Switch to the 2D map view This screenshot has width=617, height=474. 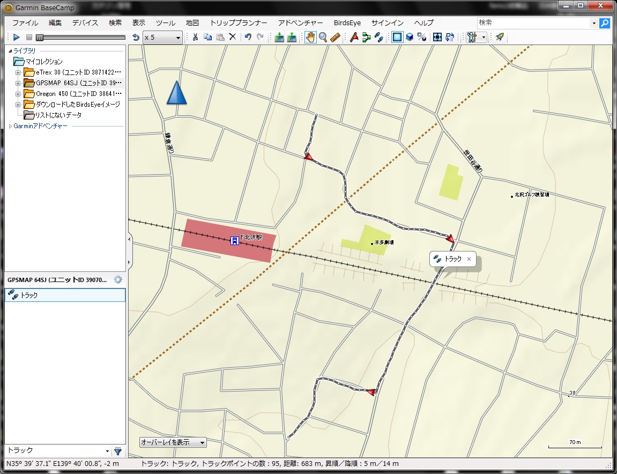click(x=397, y=37)
